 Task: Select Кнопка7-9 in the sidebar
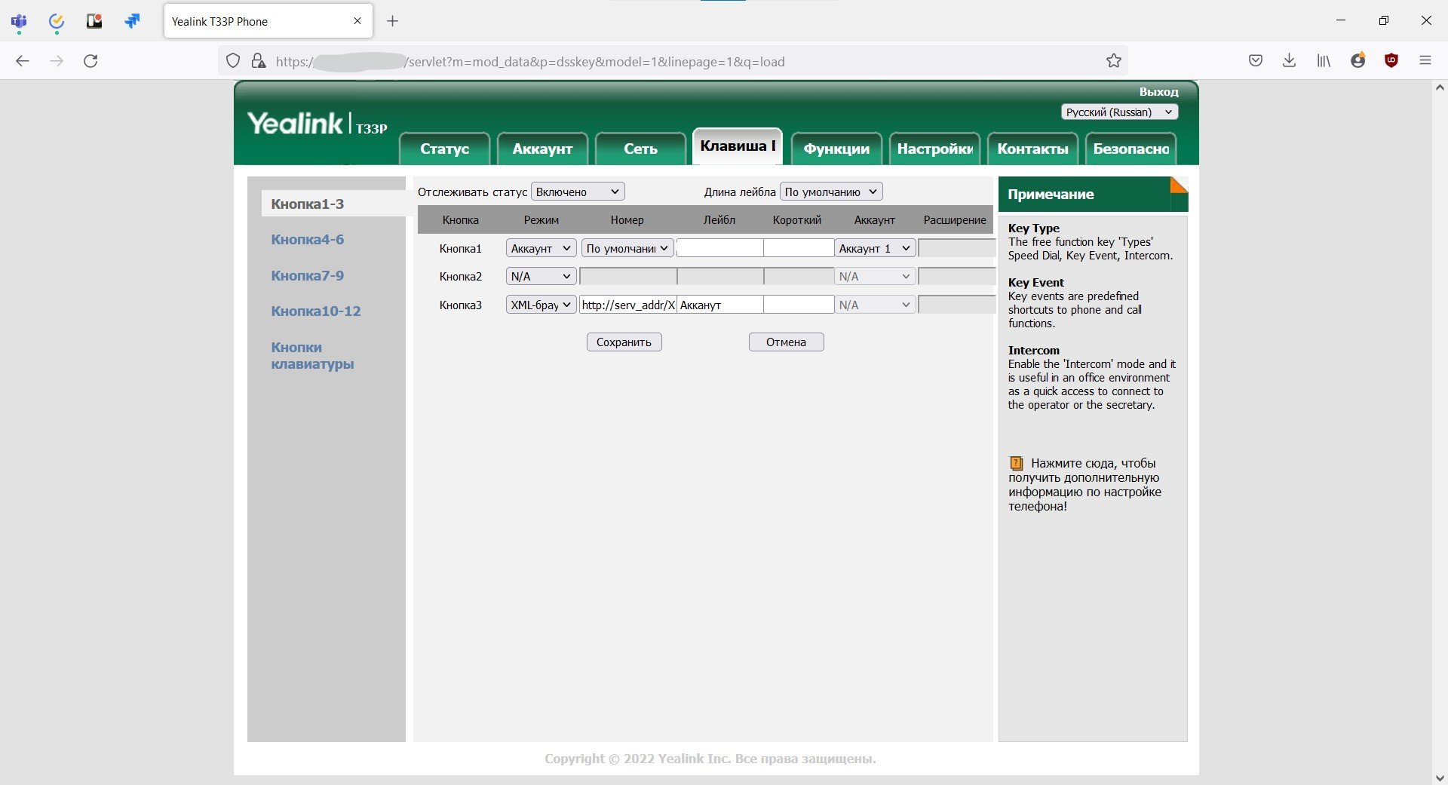[x=307, y=275]
